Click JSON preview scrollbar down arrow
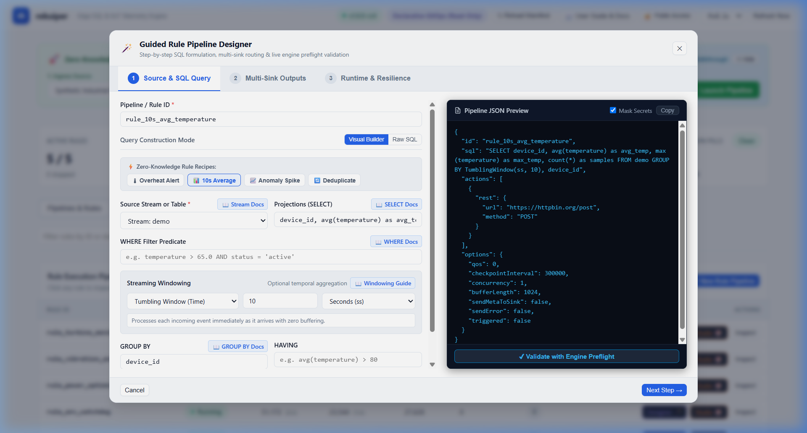Image resolution: width=807 pixels, height=433 pixels. [x=682, y=340]
